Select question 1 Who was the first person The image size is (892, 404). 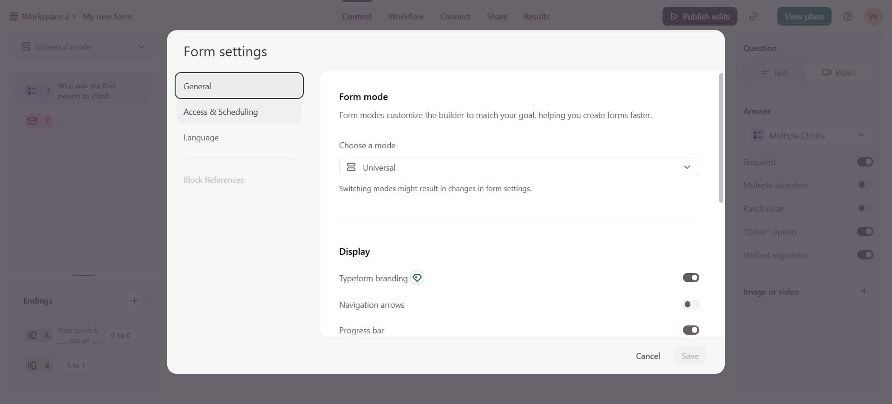(84, 91)
